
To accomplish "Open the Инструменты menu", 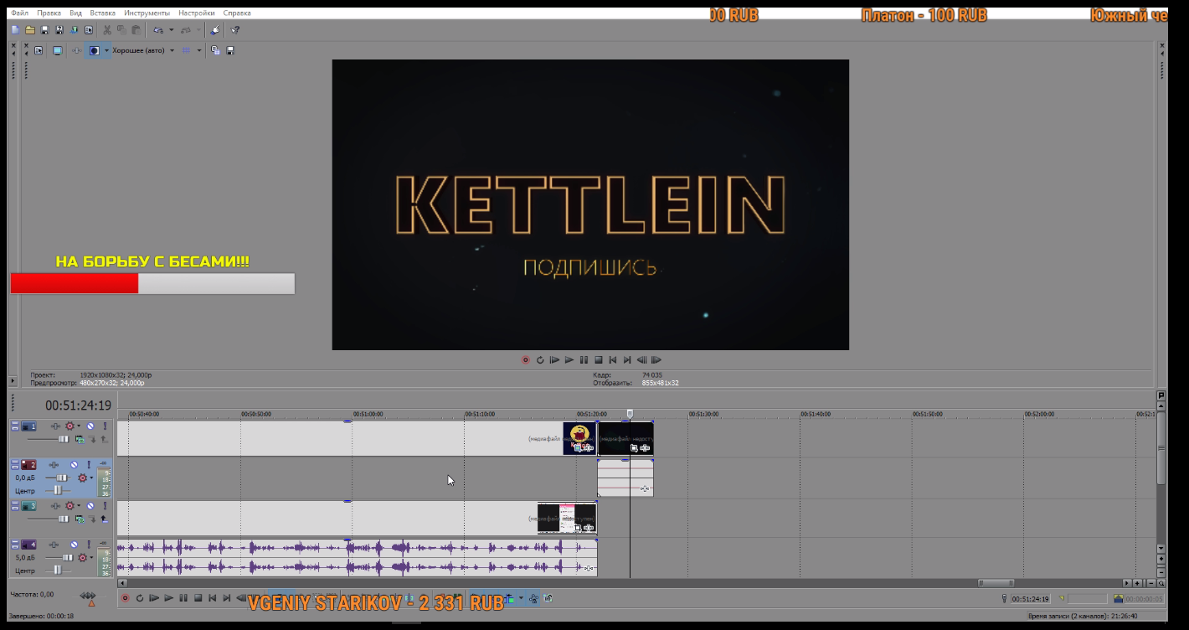I will point(147,13).
